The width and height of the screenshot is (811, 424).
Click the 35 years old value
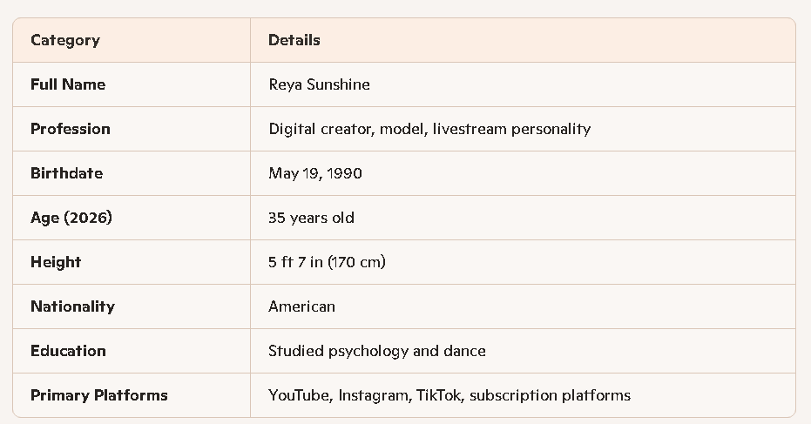point(311,218)
